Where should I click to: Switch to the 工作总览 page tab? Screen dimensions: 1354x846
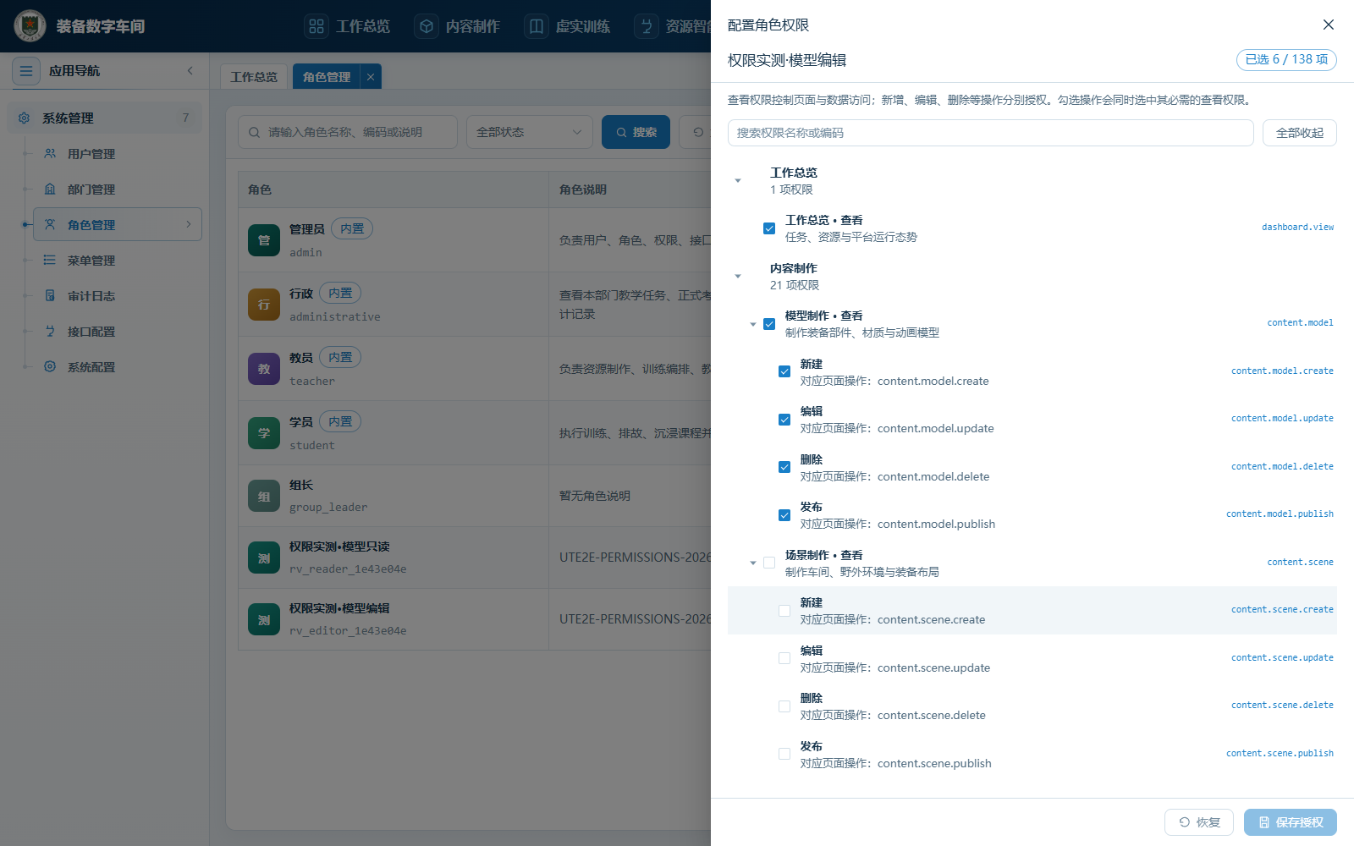tap(254, 76)
